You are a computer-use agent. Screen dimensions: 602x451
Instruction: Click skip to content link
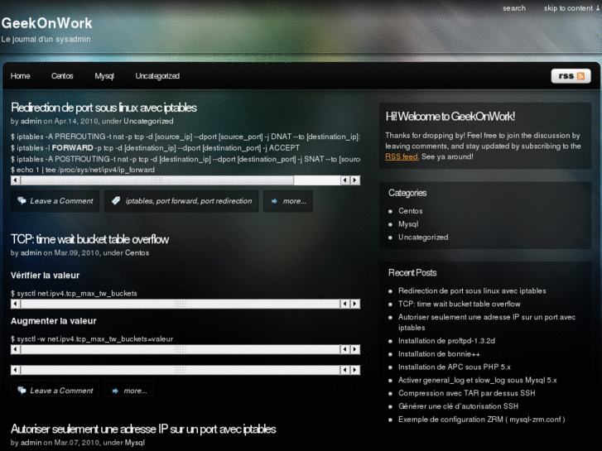tap(571, 8)
